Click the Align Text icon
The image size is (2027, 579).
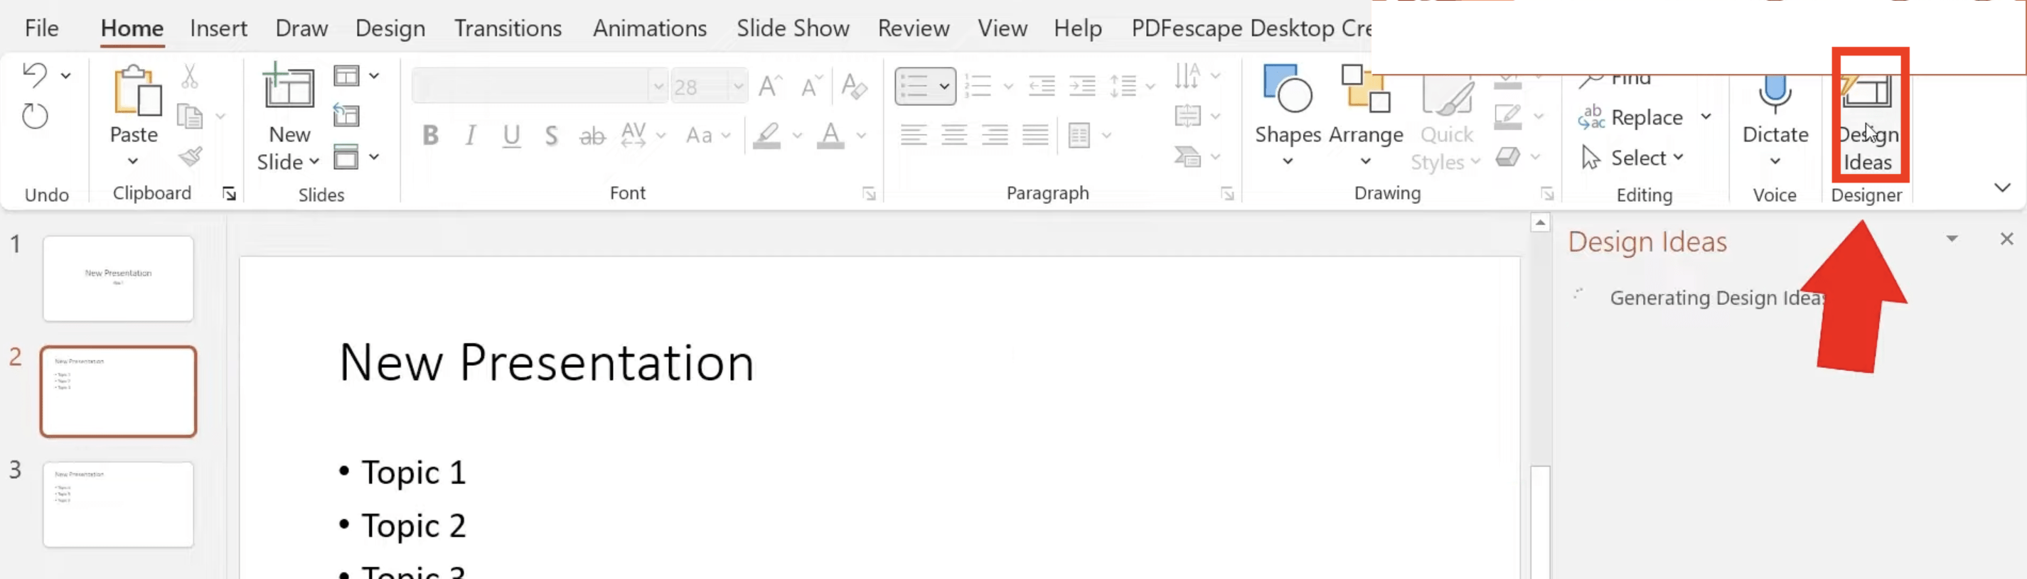click(1187, 117)
